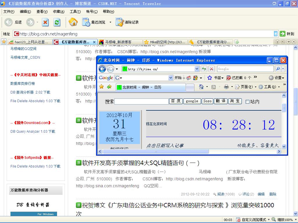Open the 编辑(E) menu
Viewport: 298px width, 223px height.
25,12
